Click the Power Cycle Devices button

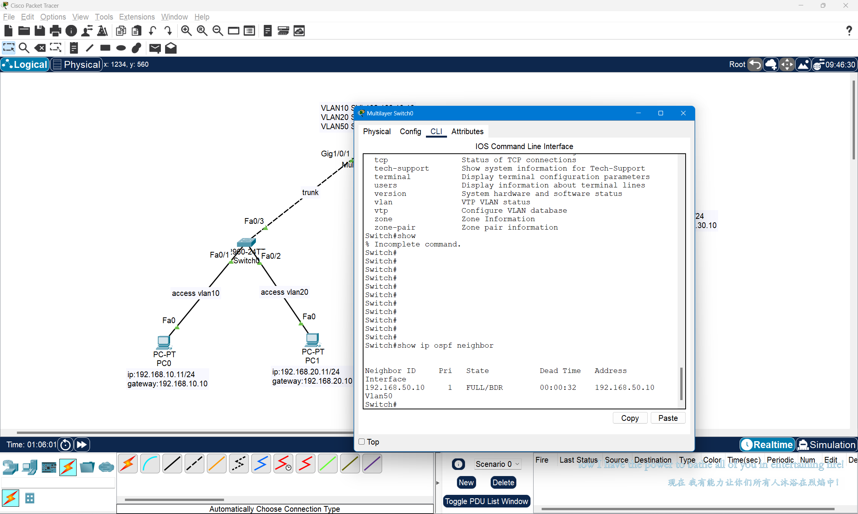[x=65, y=445]
